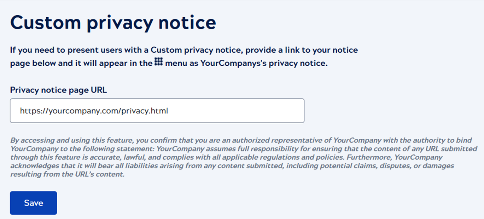Image resolution: width=484 pixels, height=219 pixels.
Task: Click the border of the URL input box
Action: (x=157, y=99)
